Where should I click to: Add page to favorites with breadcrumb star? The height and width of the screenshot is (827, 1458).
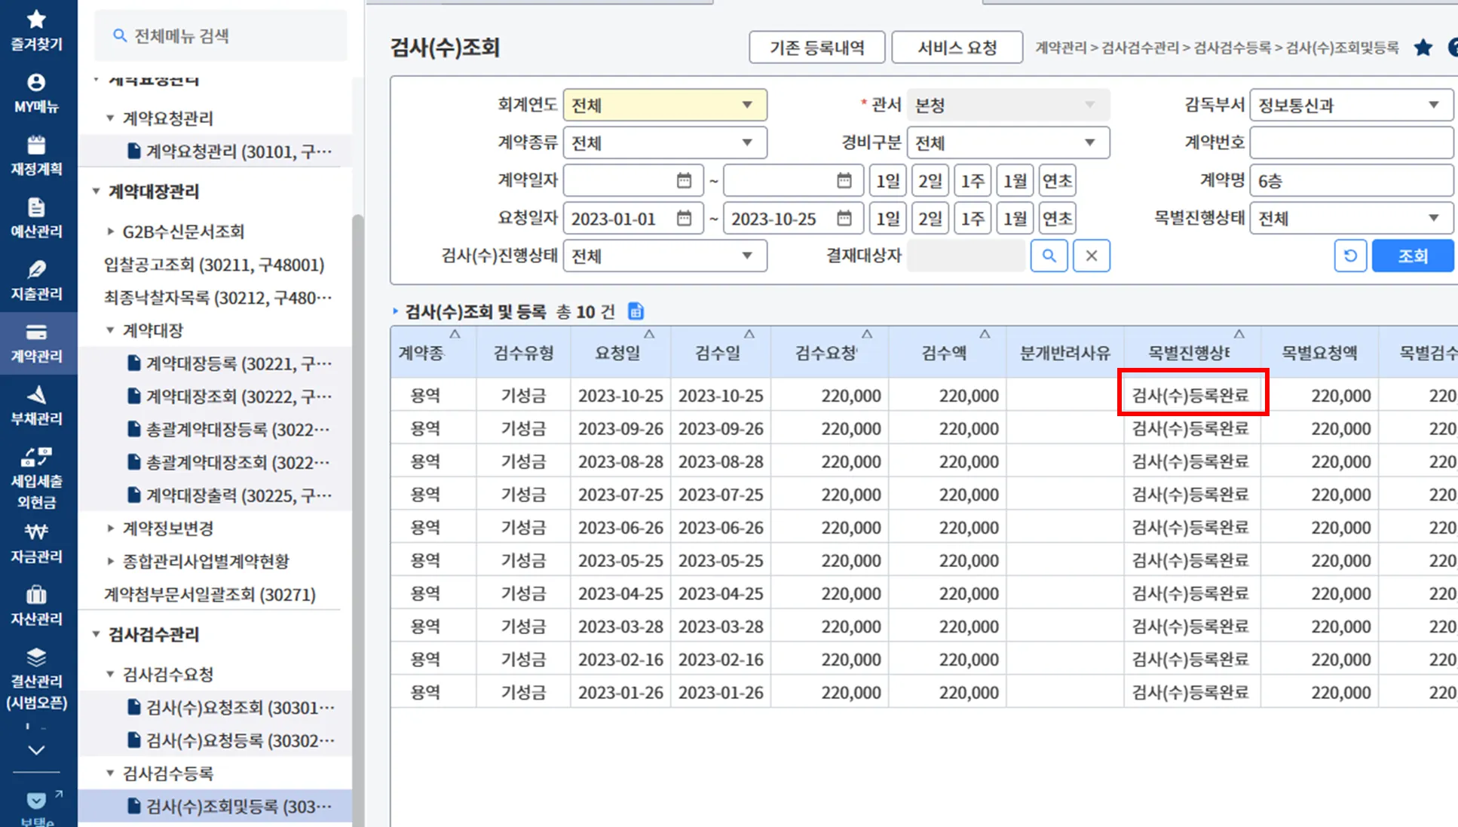[x=1423, y=47]
